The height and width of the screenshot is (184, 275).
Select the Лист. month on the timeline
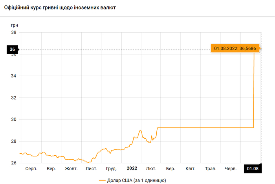[x=91, y=169]
